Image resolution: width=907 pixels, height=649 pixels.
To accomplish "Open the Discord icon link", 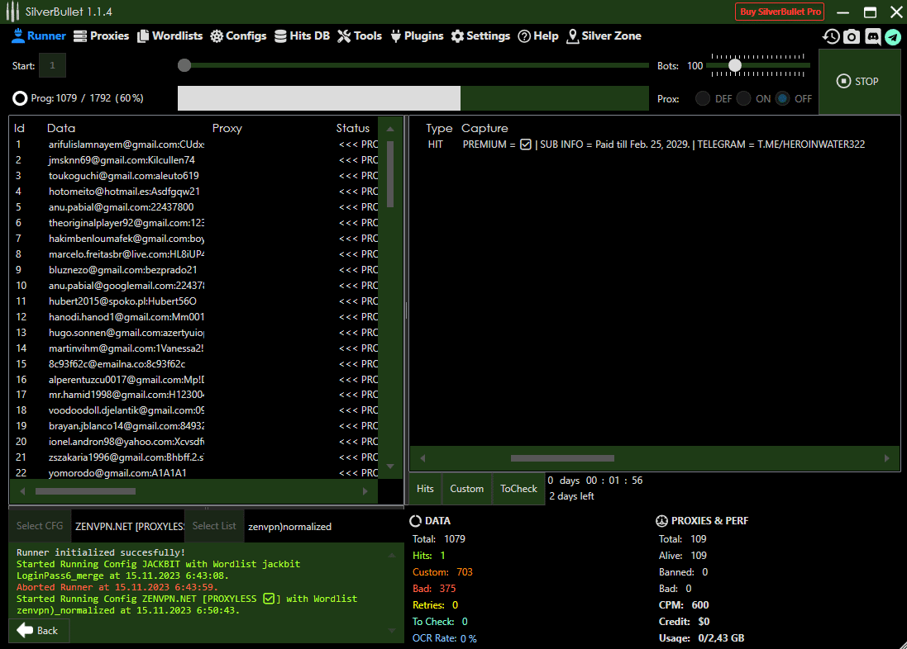I will [872, 36].
